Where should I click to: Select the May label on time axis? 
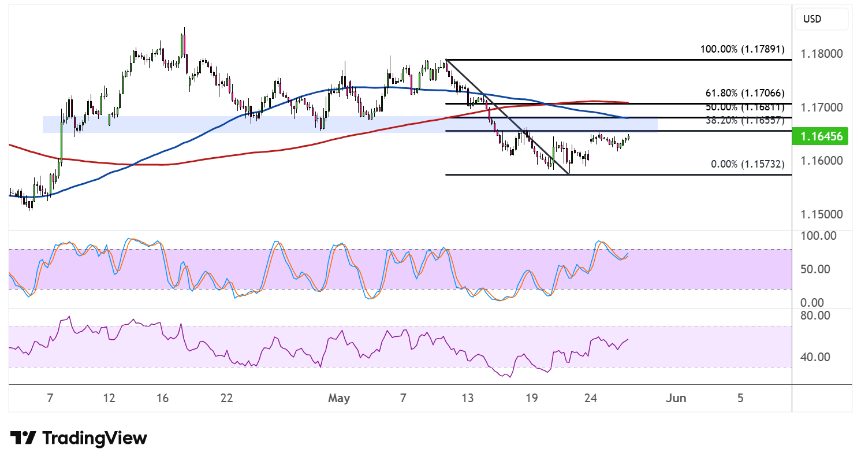pos(339,398)
